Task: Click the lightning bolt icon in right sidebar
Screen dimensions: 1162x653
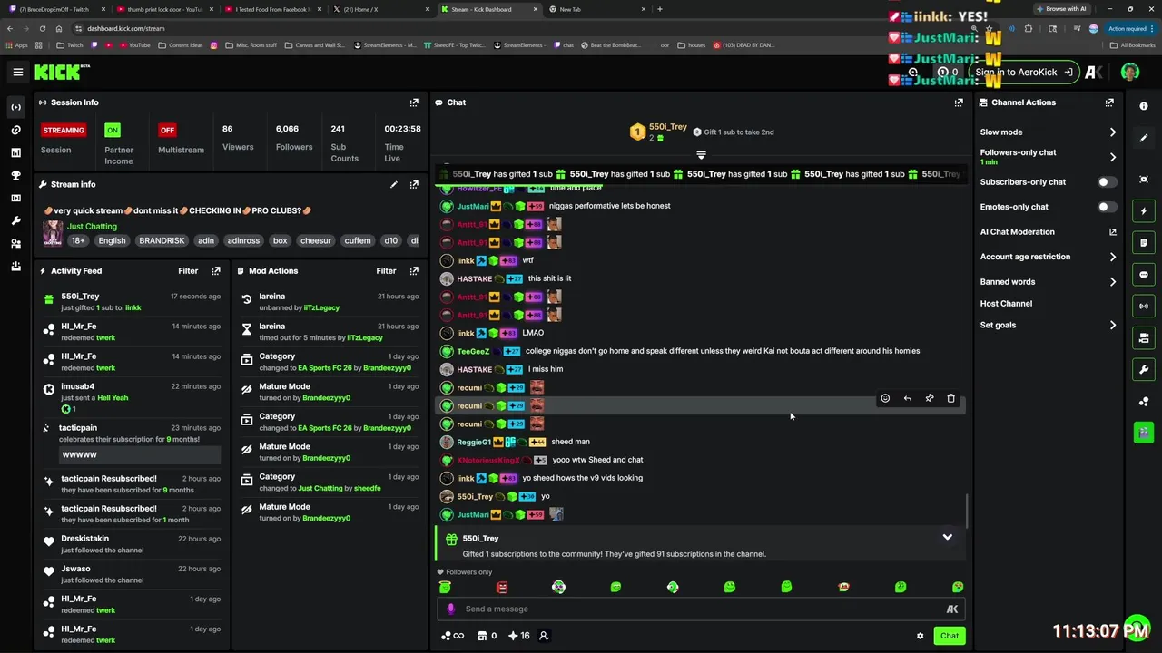Action: (x=1144, y=211)
